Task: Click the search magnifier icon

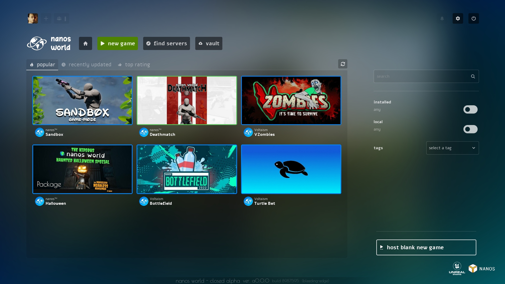Action: point(473,76)
